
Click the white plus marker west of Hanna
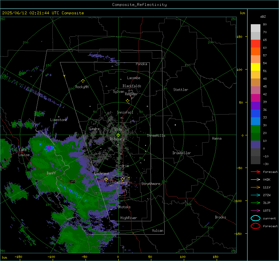tap(175, 125)
